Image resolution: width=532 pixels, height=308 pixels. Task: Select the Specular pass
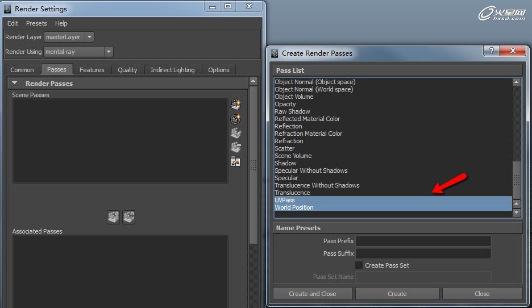393,178
